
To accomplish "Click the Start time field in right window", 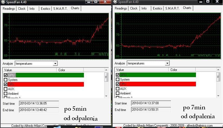I will coord(151,103).
